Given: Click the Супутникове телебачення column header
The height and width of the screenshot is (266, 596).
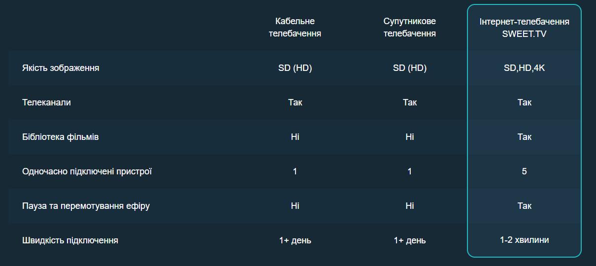Looking at the screenshot, I should (x=410, y=28).
